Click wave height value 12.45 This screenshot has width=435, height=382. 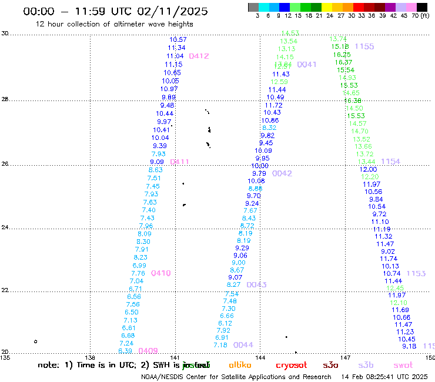tap(395, 288)
